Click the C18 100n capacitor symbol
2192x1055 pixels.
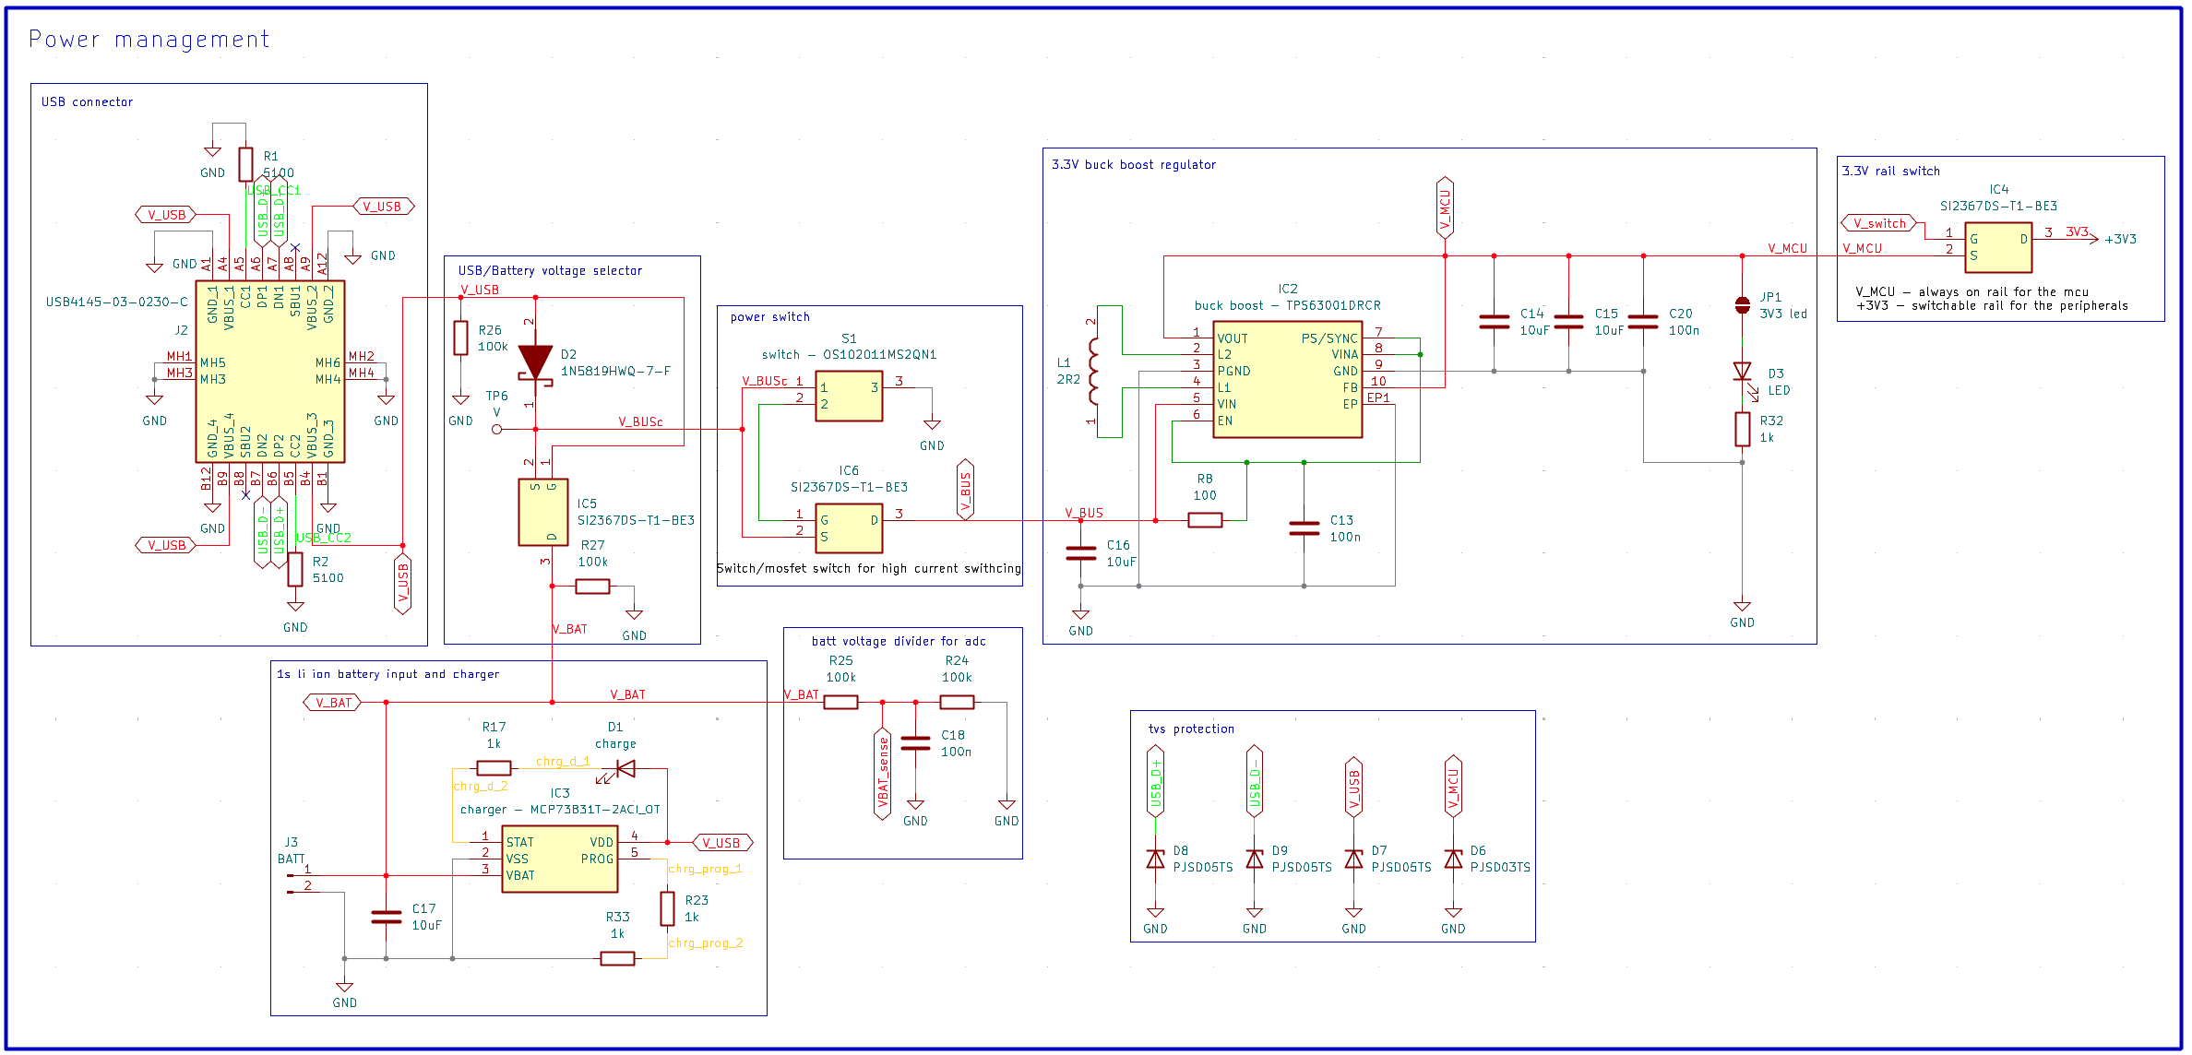coord(915,743)
